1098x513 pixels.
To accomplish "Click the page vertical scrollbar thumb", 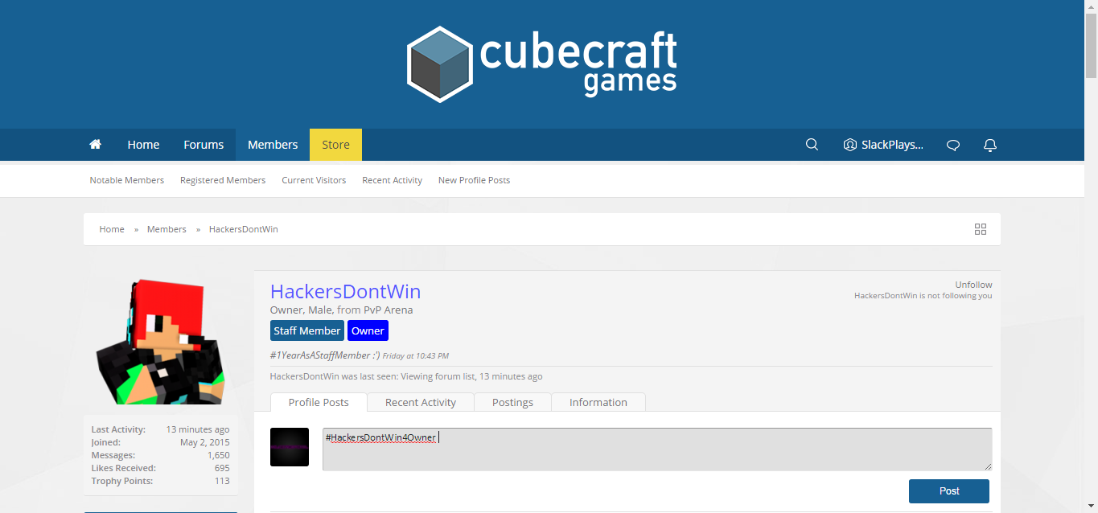I will tap(1091, 47).
